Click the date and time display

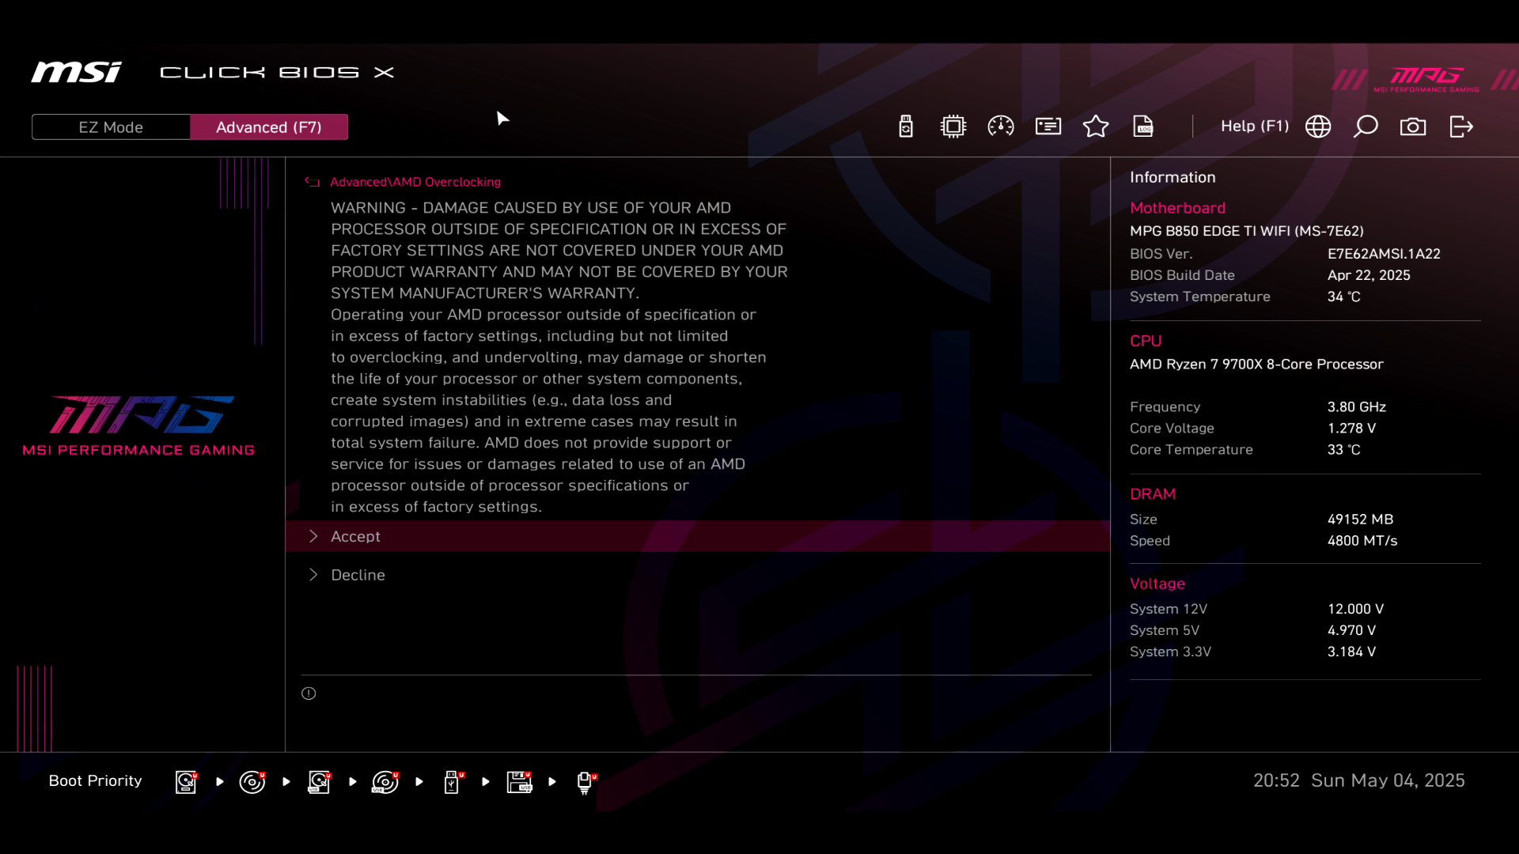pyautogui.click(x=1358, y=780)
